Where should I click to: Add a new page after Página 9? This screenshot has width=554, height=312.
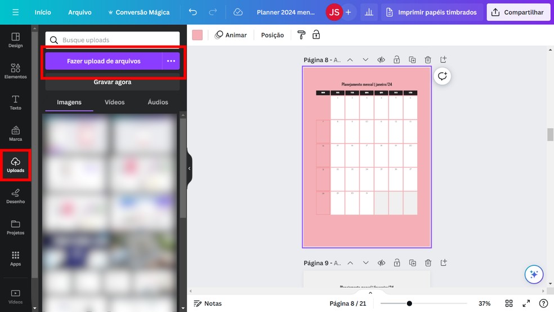click(444, 262)
